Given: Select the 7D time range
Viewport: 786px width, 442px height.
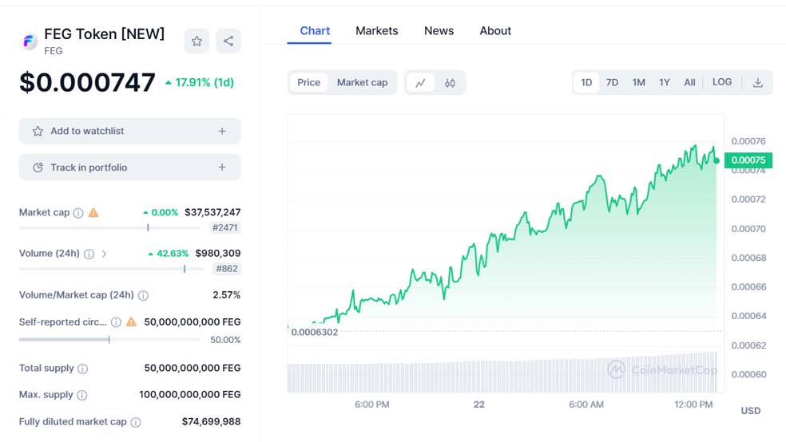Looking at the screenshot, I should click(612, 83).
